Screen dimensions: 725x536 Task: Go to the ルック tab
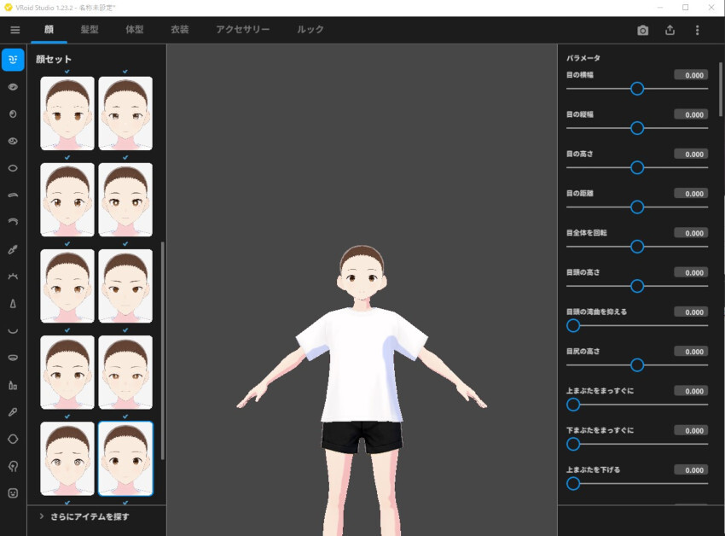pyautogui.click(x=310, y=29)
